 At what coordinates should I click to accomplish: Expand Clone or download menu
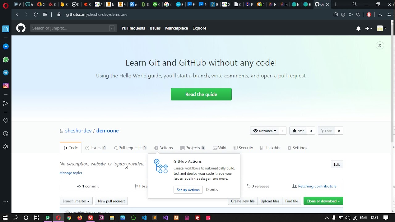(x=323, y=201)
